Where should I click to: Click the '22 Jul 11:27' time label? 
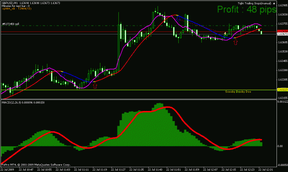click(x=118, y=169)
